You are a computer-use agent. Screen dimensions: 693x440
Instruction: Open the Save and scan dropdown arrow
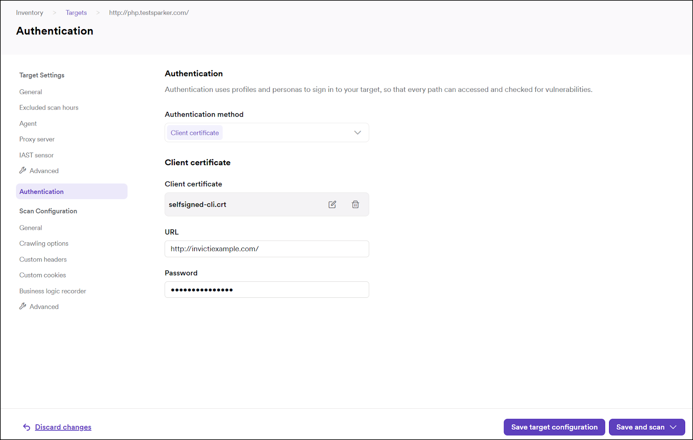point(674,427)
